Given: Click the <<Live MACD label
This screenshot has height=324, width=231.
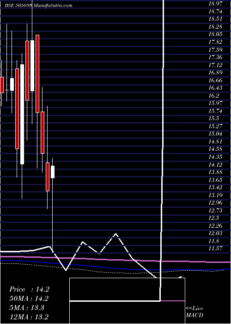Looking at the screenshot, I should tap(195, 312).
